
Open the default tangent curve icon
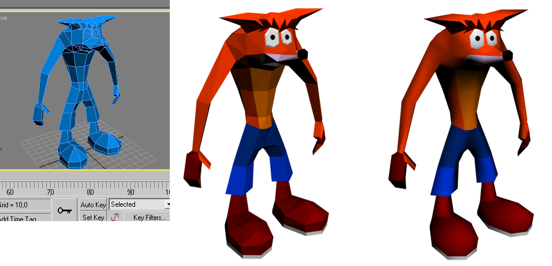(115, 218)
